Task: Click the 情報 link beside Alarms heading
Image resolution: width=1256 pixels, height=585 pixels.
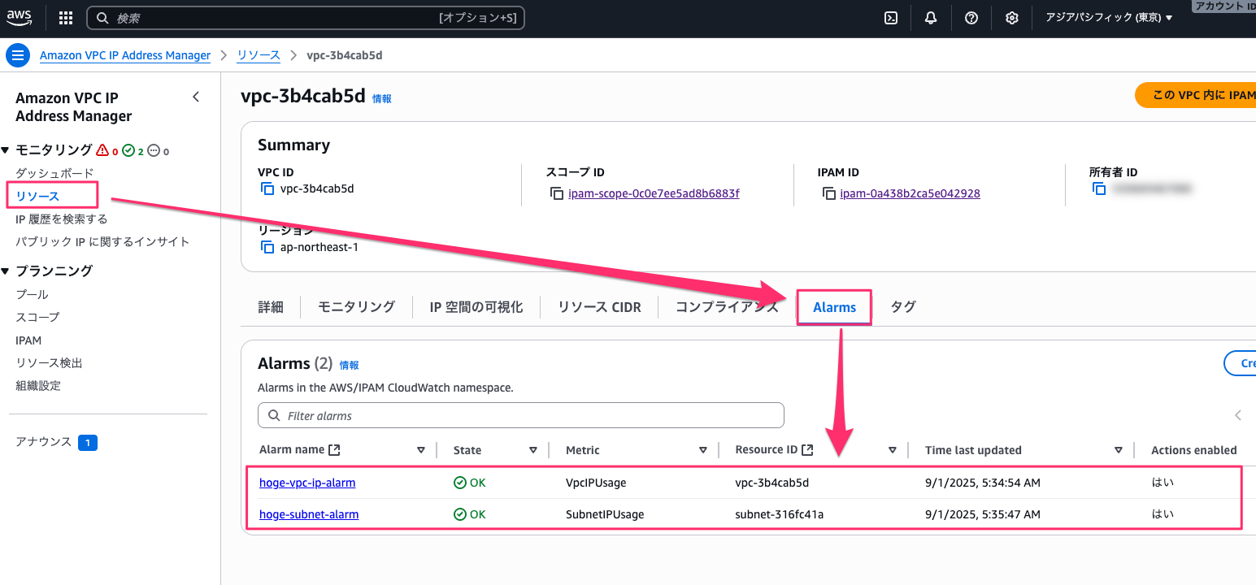Action: coord(349,366)
